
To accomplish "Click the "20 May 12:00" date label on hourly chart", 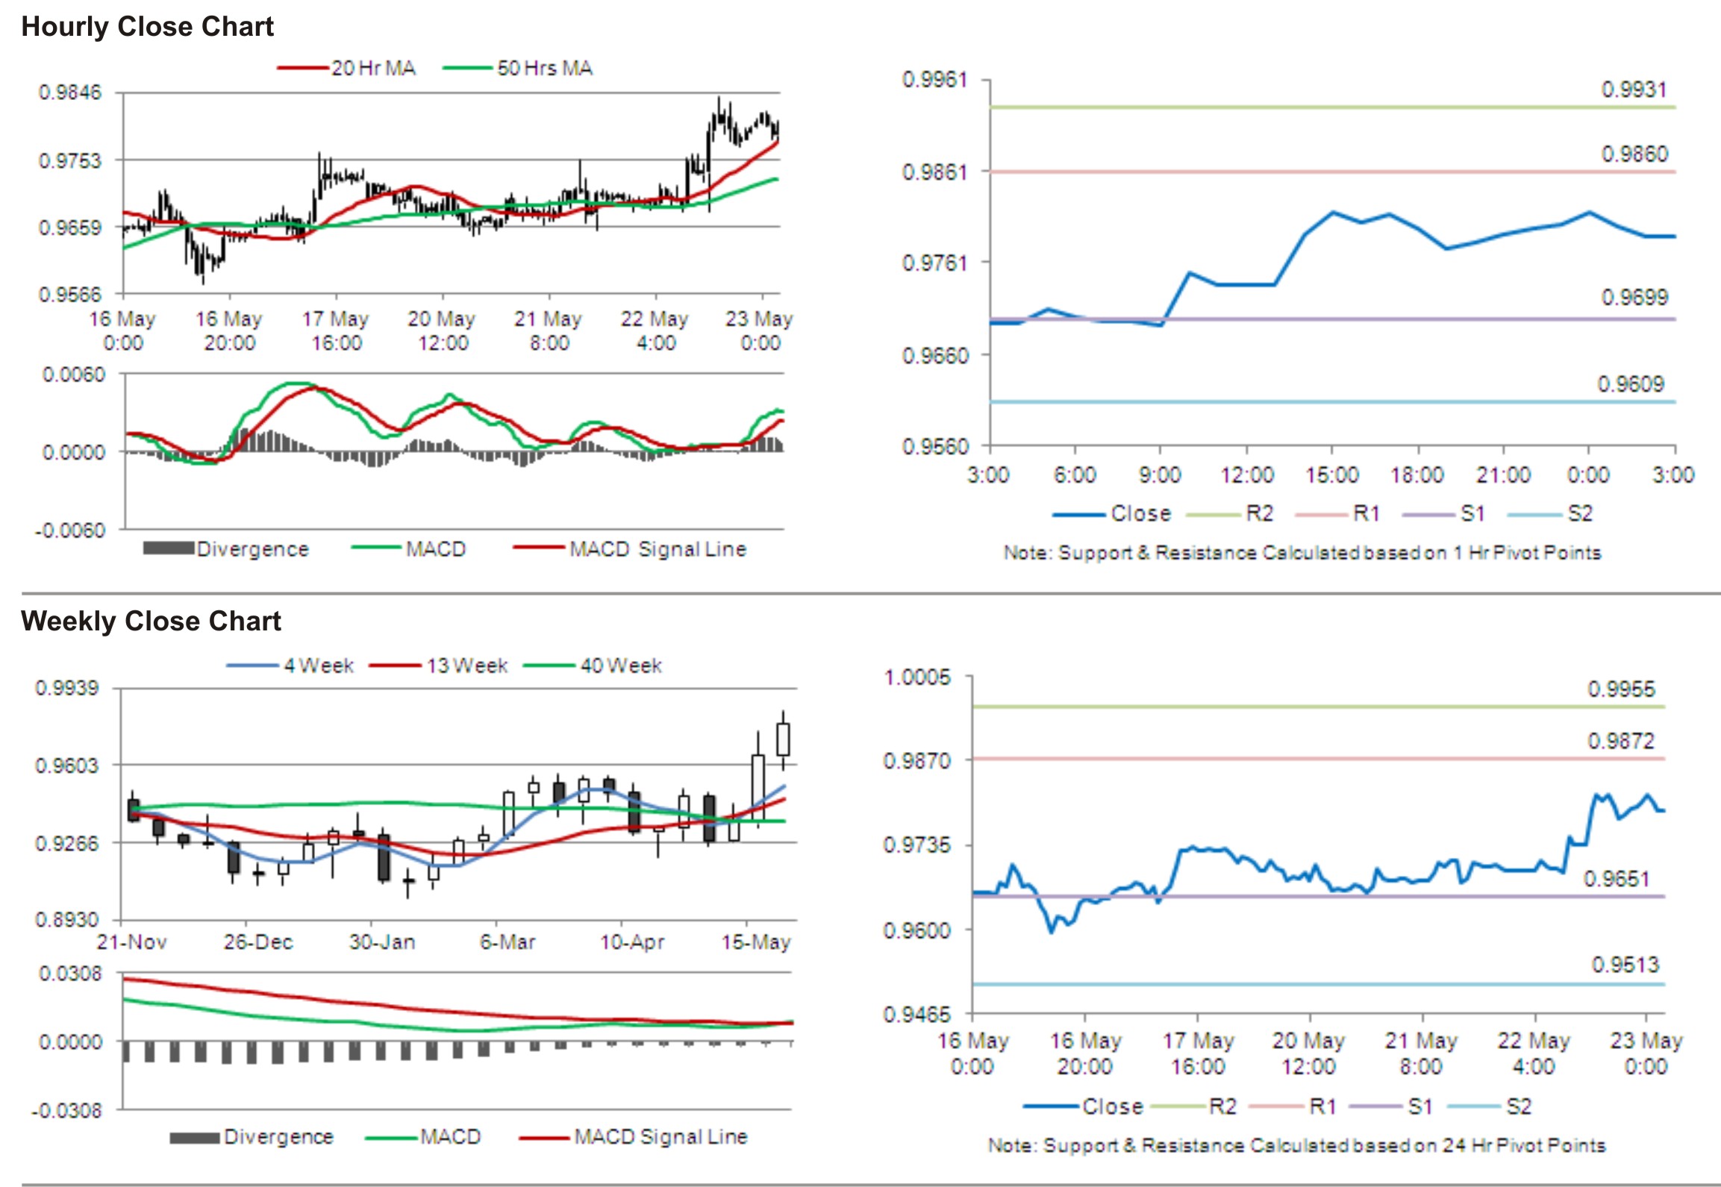I will (x=442, y=331).
